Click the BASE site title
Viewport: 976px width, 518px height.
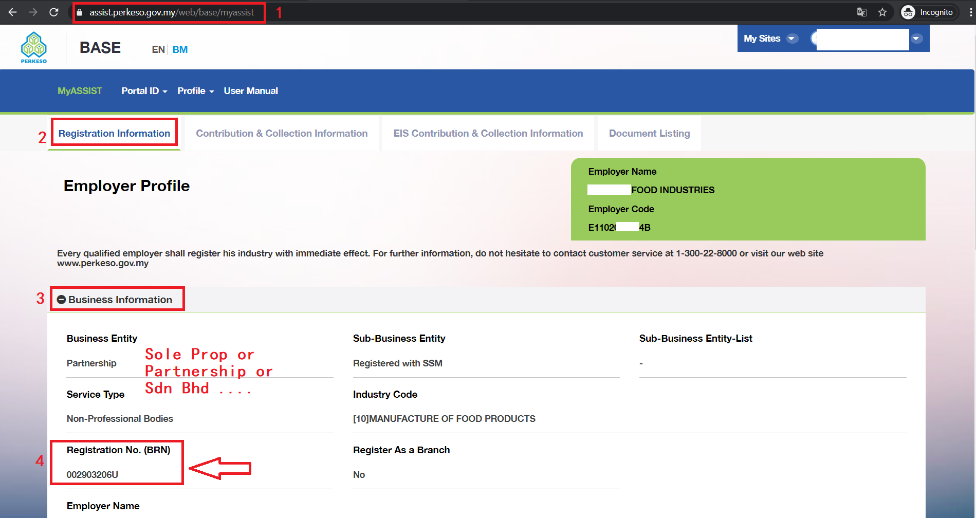pos(100,48)
